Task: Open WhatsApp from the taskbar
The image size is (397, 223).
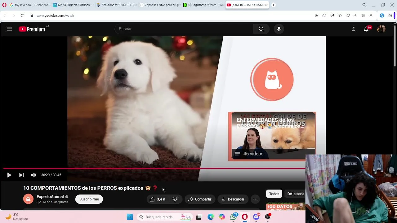Action: point(234,217)
